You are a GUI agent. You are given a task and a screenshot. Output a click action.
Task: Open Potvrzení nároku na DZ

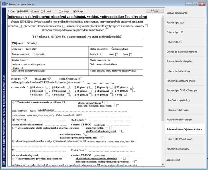tap(185, 149)
